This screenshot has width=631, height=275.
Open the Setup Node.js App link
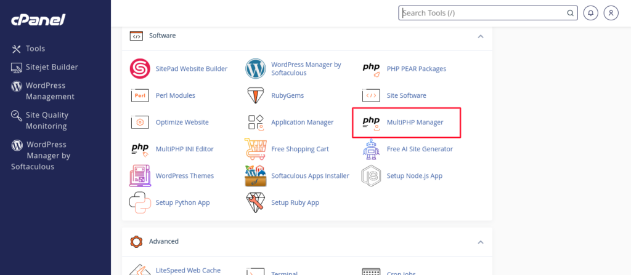pyautogui.click(x=415, y=176)
